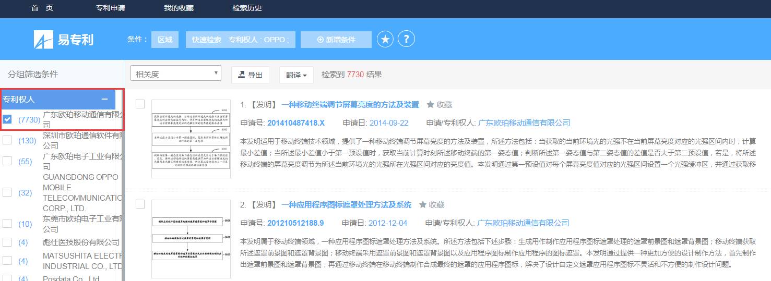Click application number 201410487418.X
771x281 pixels.
coord(296,123)
